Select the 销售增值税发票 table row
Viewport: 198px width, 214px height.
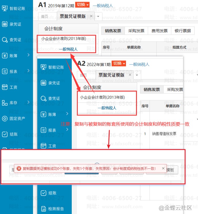coord(164,133)
